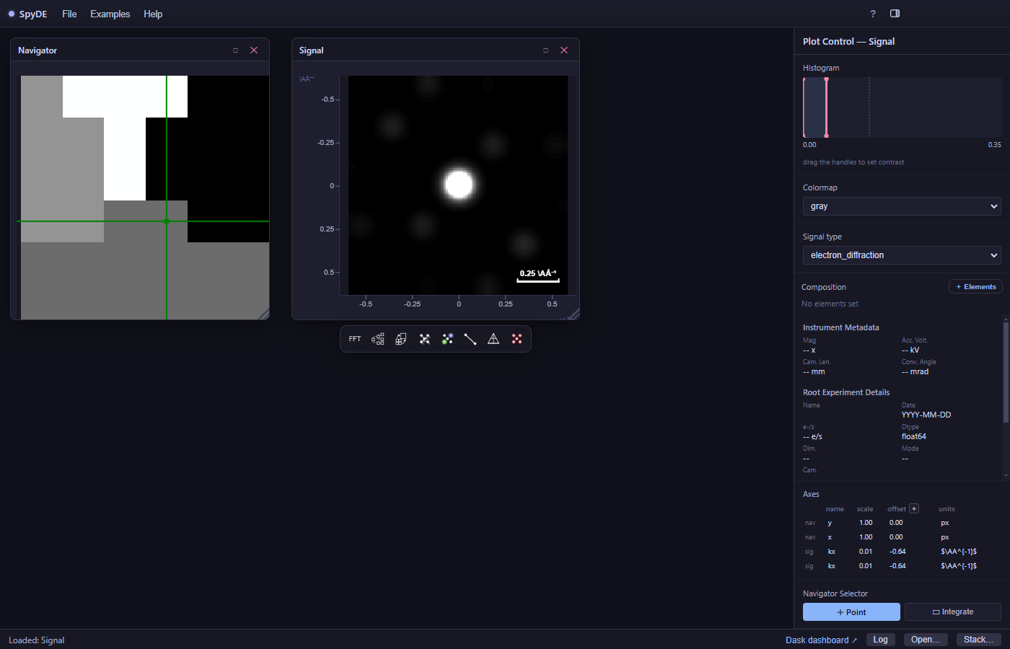Open the Colormap dropdown showing gray
Viewport: 1010px width, 649px height.
pos(902,206)
